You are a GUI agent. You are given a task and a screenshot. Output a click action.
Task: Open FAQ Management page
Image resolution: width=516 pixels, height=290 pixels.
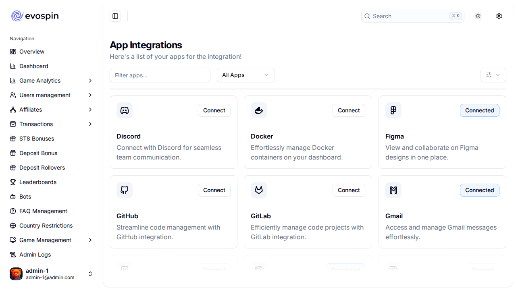tap(52, 211)
